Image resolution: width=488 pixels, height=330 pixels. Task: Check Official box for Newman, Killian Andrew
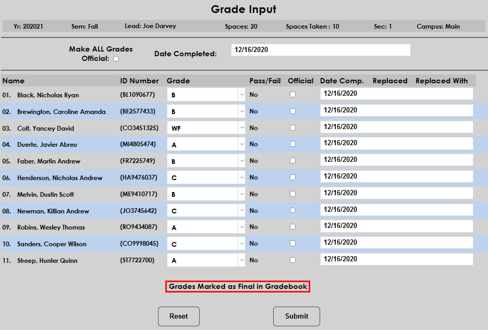pos(292,210)
